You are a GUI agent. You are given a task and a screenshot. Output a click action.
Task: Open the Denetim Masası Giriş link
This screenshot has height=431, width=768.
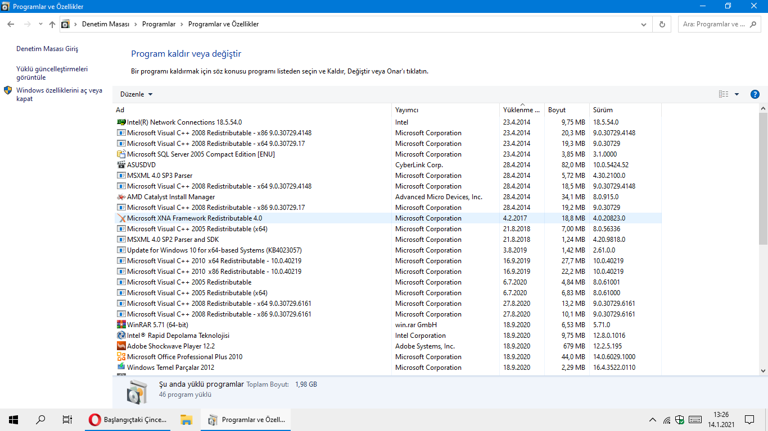coord(47,49)
